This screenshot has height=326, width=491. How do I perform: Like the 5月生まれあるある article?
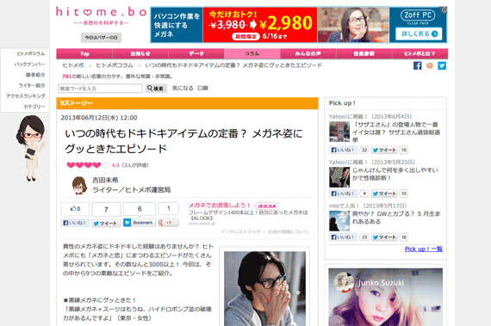pos(343,237)
